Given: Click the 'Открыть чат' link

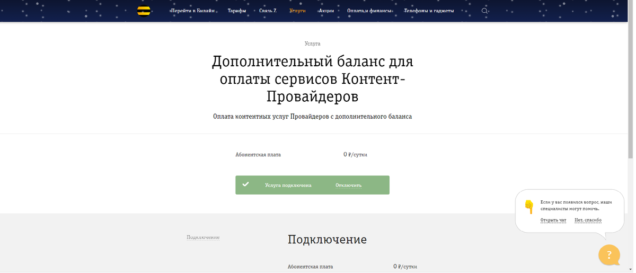Looking at the screenshot, I should tap(553, 220).
